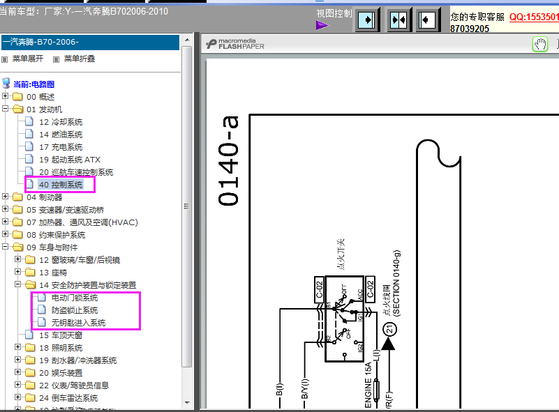Select 19 刮水器/冲洗器系统 item
The width and height of the screenshot is (559, 412).
pos(77,360)
